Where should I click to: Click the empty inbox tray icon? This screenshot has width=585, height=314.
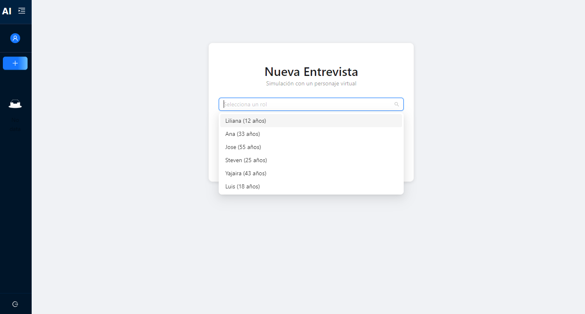[x=15, y=104]
